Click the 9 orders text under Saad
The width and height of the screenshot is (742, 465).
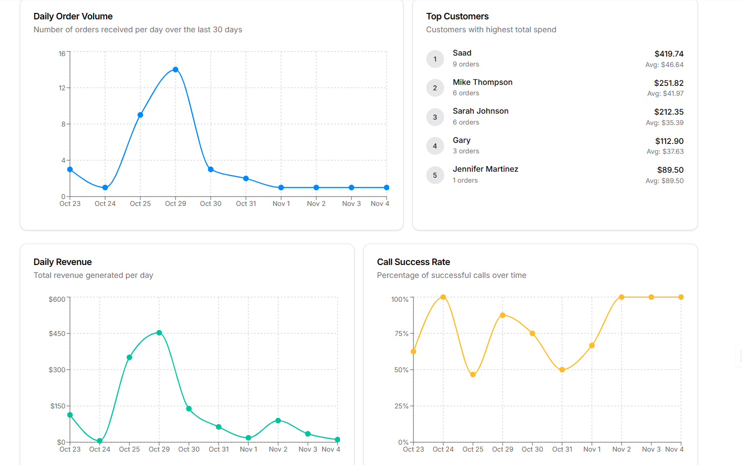pos(466,64)
